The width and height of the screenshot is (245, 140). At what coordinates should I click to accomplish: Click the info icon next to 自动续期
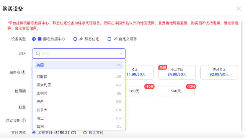24,121
